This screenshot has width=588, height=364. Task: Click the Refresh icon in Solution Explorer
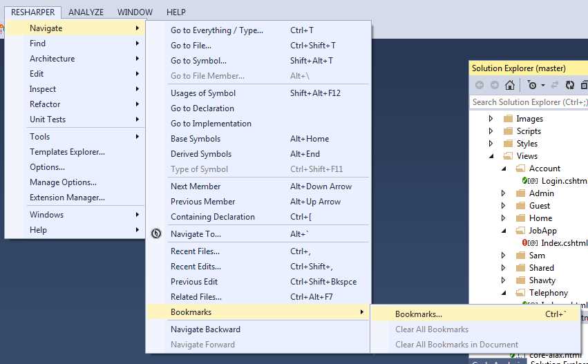[x=570, y=85]
